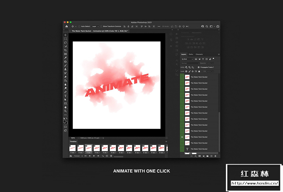Image resolution: width=283 pixels, height=192 pixels.
Task: Click the Timeline panel tab
Action: [73, 141]
